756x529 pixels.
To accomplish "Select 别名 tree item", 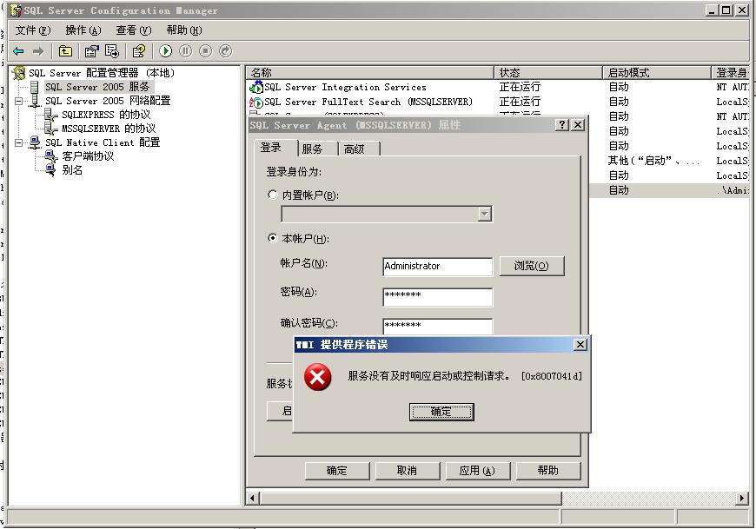I will click(x=72, y=170).
